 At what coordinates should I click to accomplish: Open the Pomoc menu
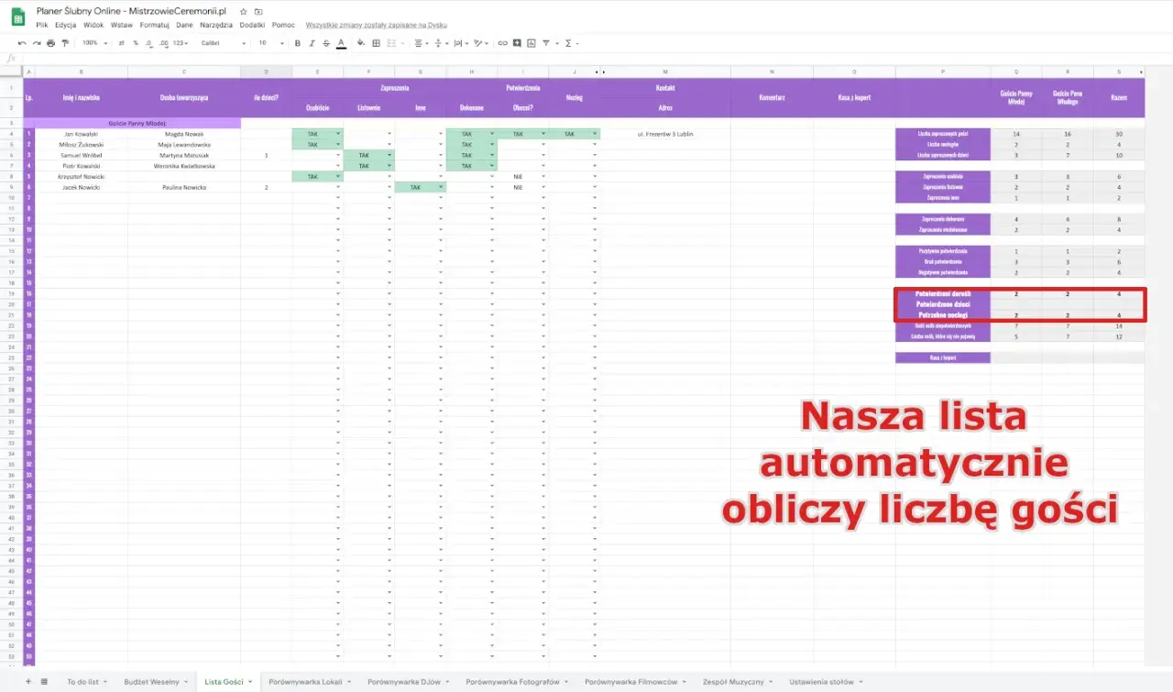click(283, 25)
